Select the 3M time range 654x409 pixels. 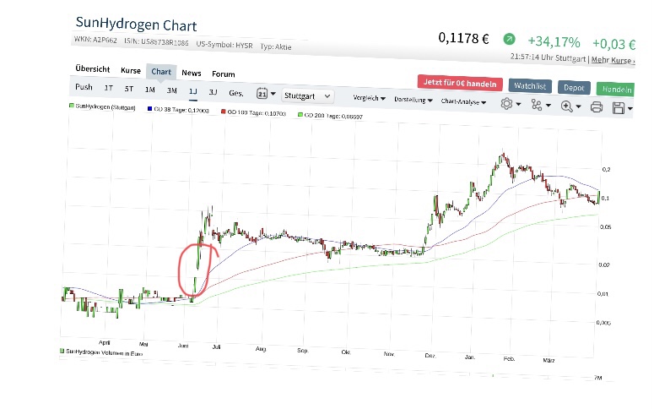171,90
